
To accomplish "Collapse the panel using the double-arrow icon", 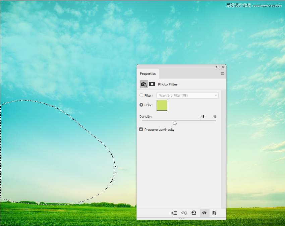I will [217, 67].
